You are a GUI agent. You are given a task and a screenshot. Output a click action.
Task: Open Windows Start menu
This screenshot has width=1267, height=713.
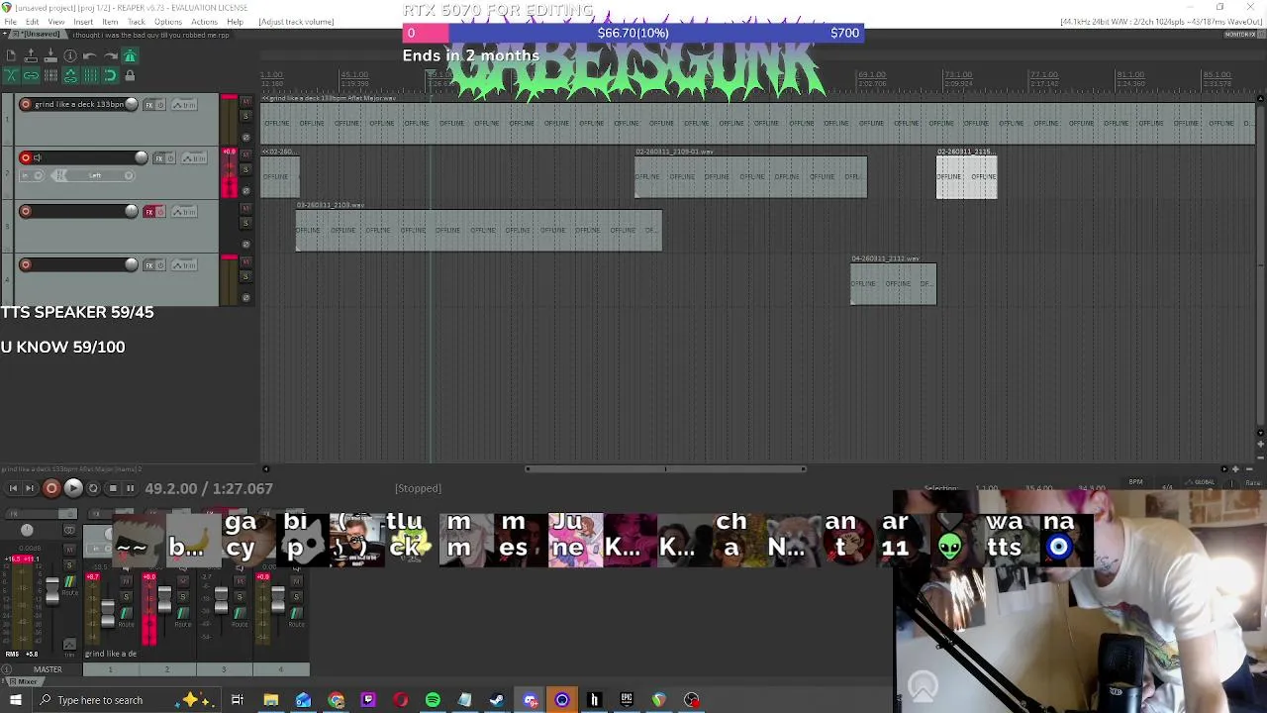pos(15,700)
